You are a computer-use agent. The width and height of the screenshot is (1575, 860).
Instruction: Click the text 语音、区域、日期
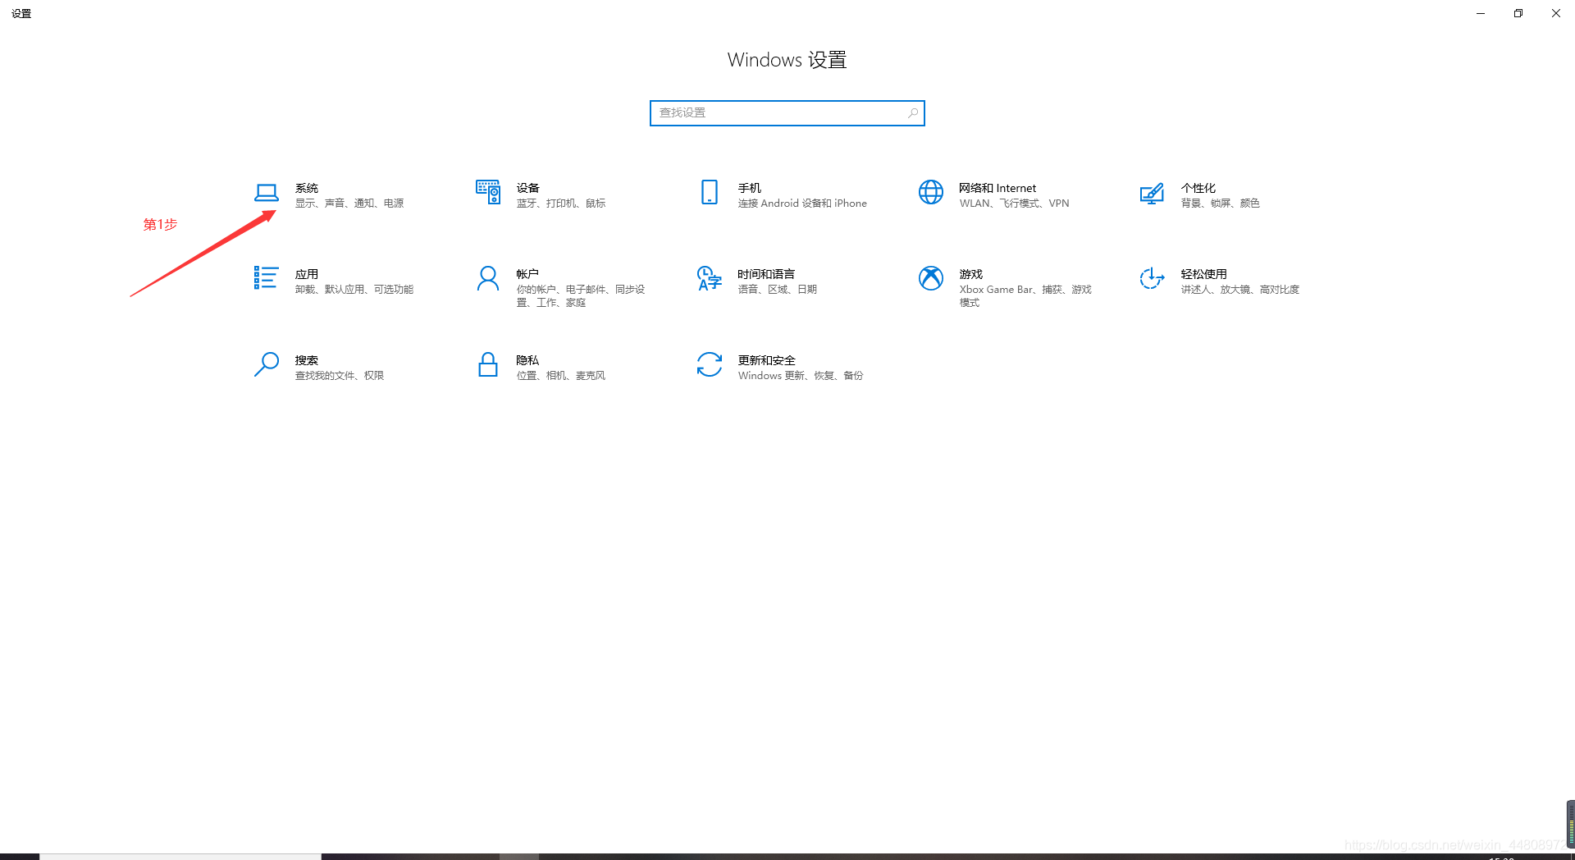pyautogui.click(x=778, y=290)
